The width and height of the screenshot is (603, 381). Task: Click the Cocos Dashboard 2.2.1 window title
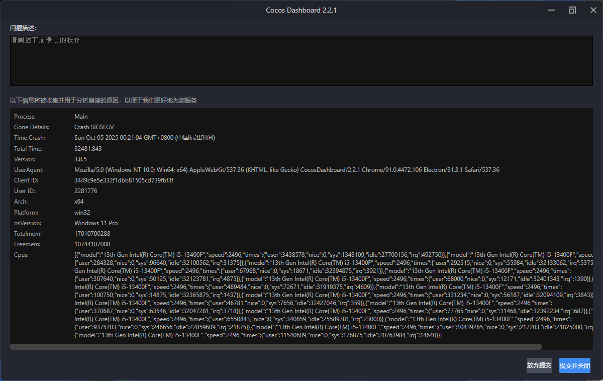(x=301, y=10)
